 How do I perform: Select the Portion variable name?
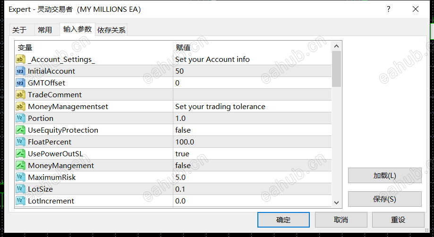41,118
